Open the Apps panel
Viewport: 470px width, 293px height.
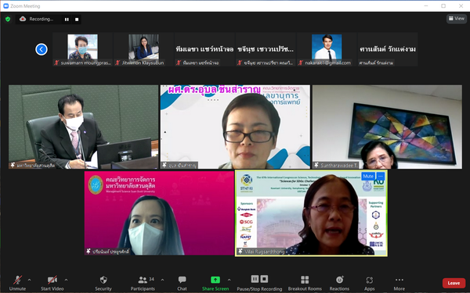[369, 283]
